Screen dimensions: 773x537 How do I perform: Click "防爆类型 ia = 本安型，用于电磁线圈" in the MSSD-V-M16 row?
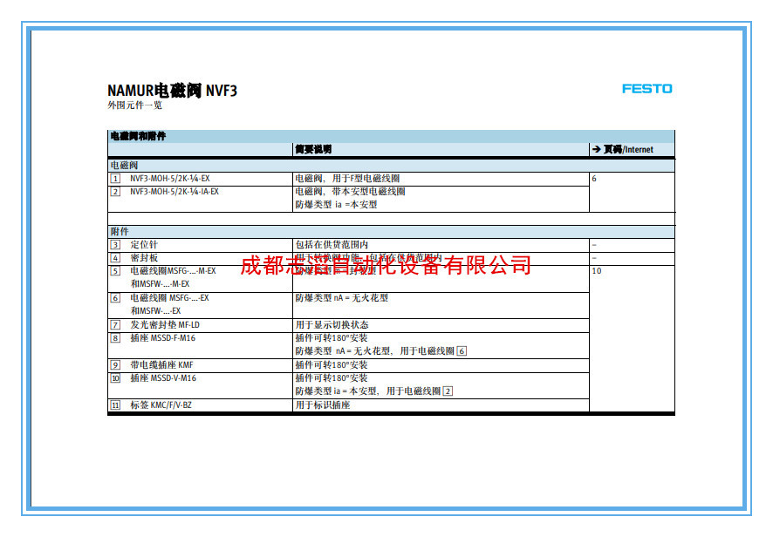click(368, 391)
